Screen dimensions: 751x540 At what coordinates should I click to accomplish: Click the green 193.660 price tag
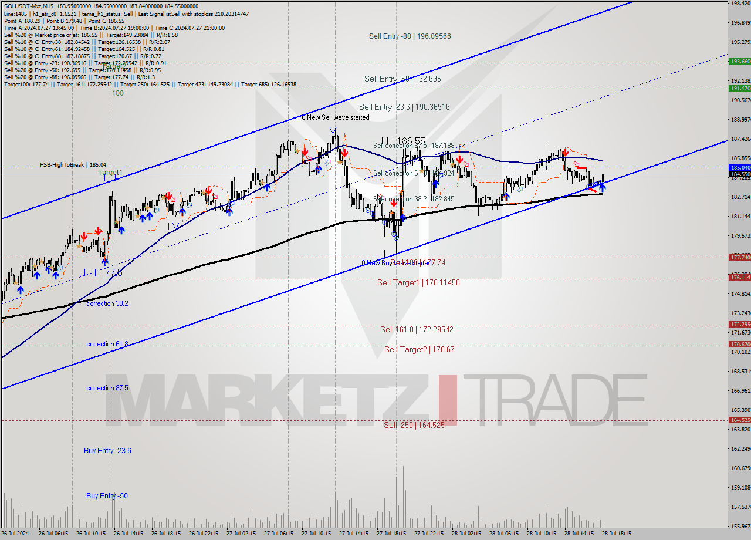pos(739,61)
